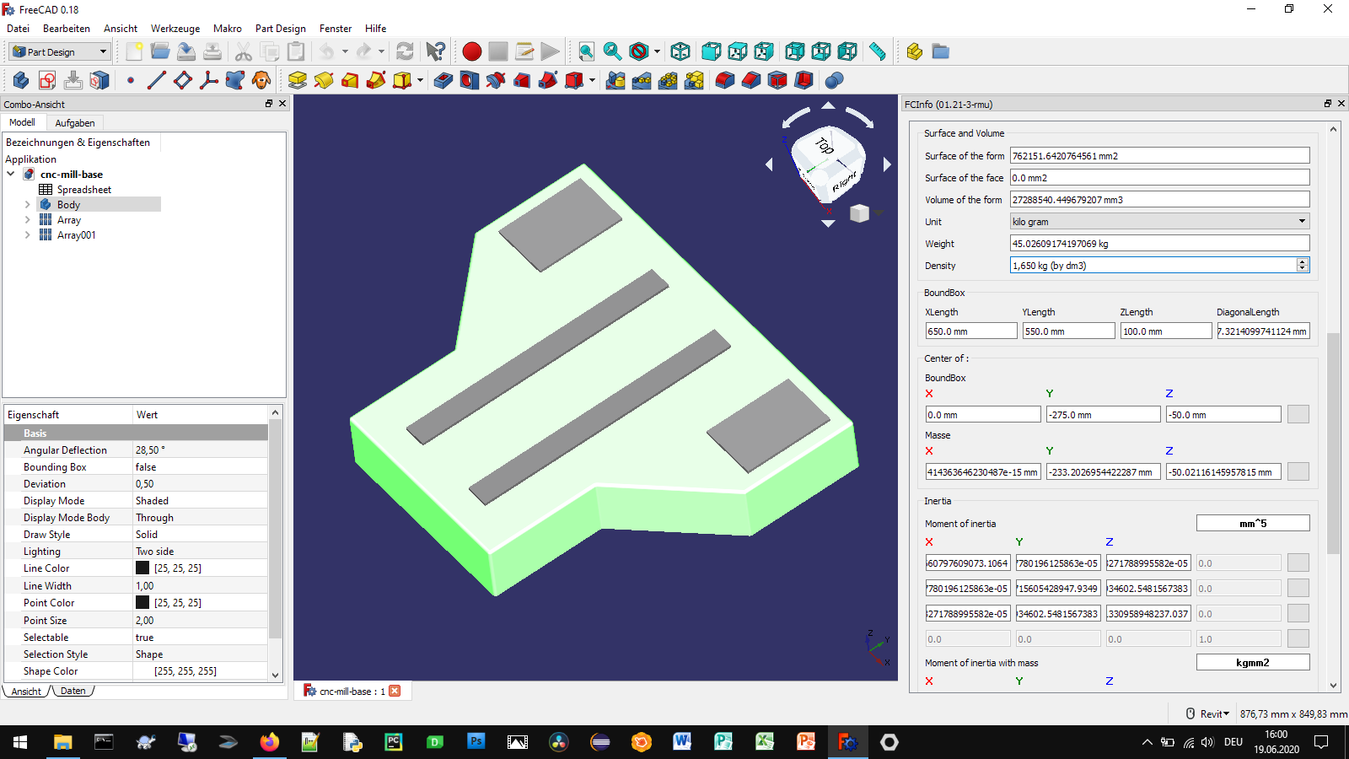Click the Fit all zoom icon
Screen dimensions: 1349x759
[x=586, y=51]
